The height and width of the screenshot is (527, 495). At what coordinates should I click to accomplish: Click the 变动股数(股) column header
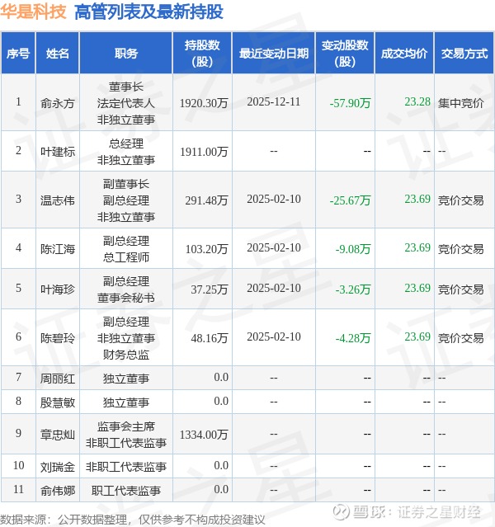(x=345, y=53)
